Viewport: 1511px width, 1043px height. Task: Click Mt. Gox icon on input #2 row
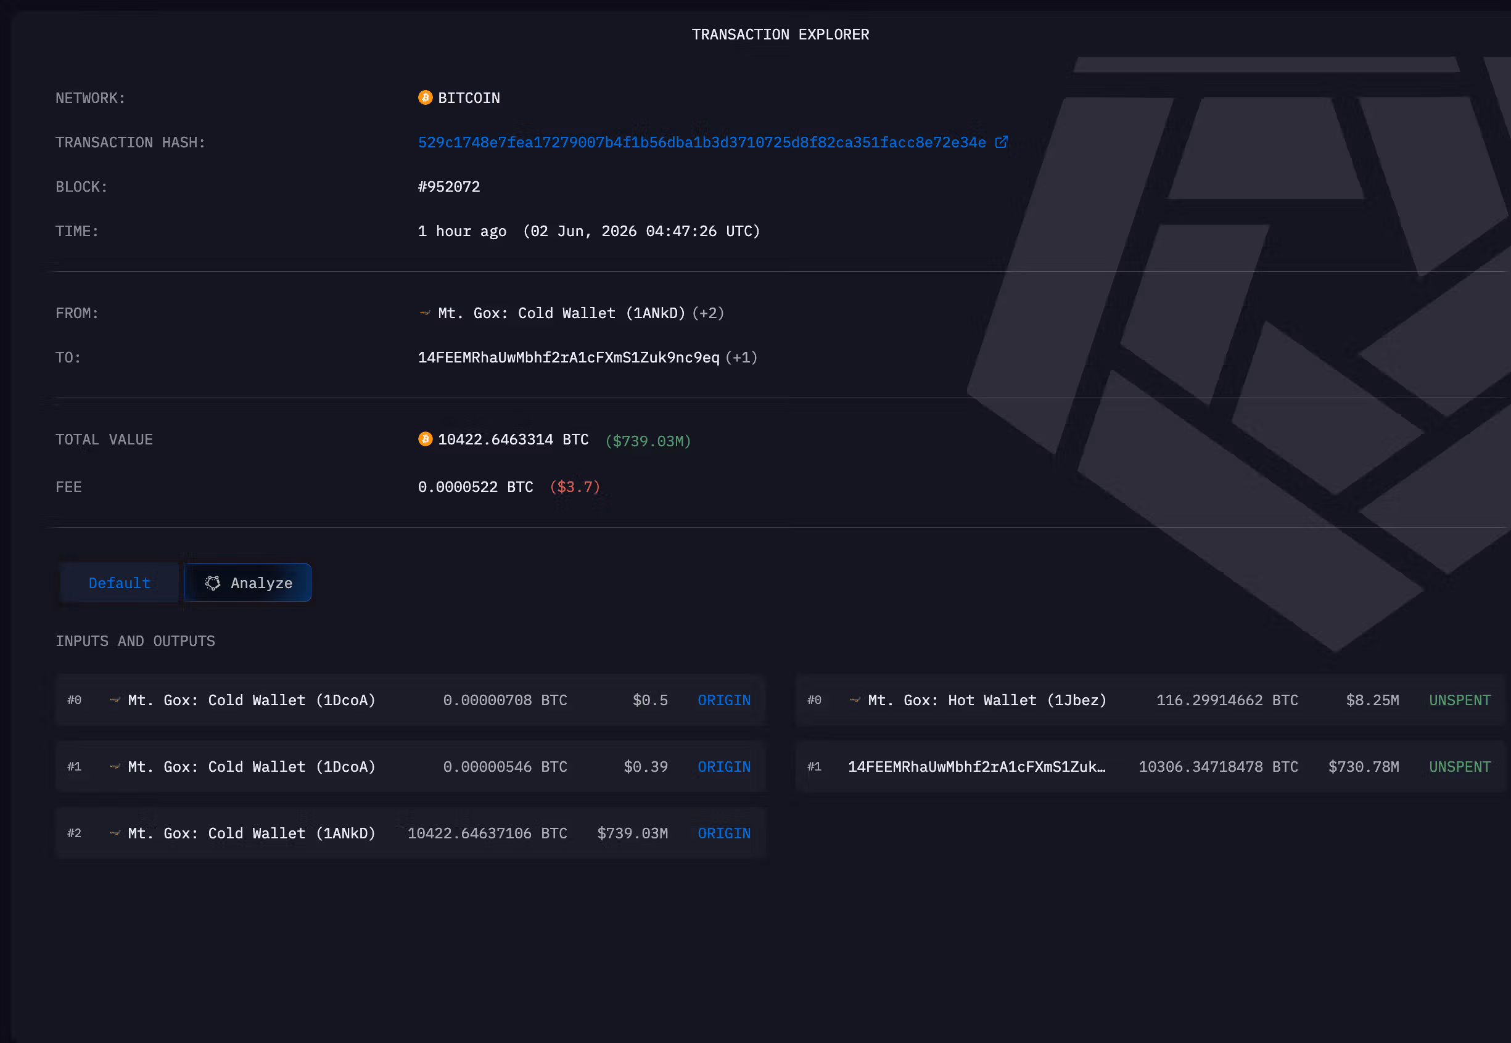click(x=115, y=833)
